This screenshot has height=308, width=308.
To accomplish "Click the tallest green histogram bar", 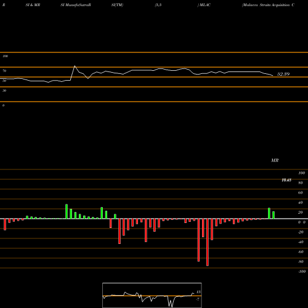I will pos(67,211).
